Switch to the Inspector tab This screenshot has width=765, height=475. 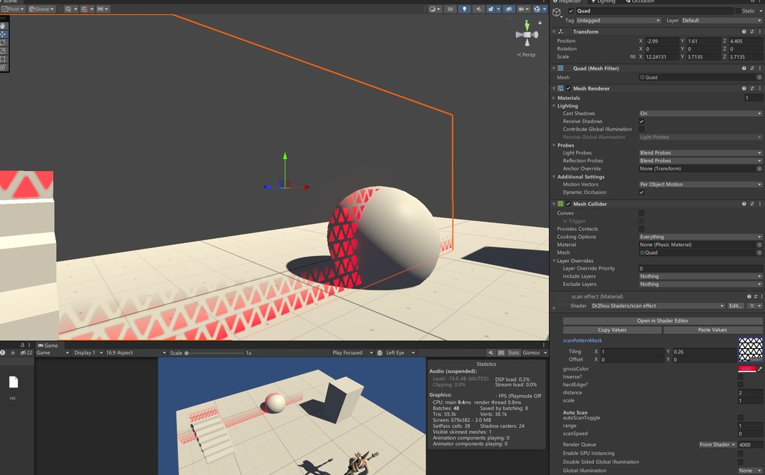click(x=567, y=1)
